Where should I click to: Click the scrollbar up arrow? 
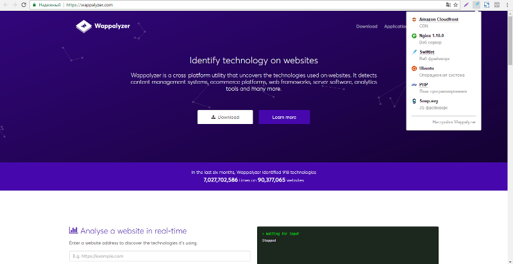click(510, 13)
